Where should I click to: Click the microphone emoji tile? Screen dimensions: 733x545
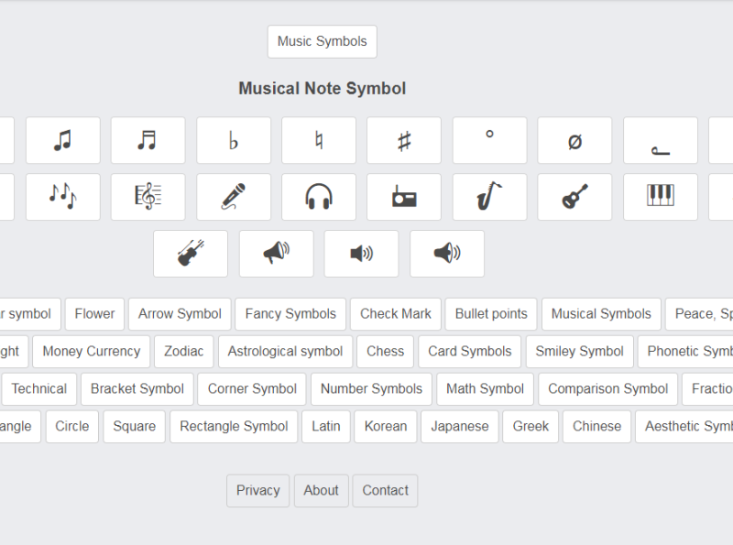(234, 197)
